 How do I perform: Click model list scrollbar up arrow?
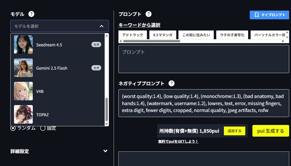point(107,35)
